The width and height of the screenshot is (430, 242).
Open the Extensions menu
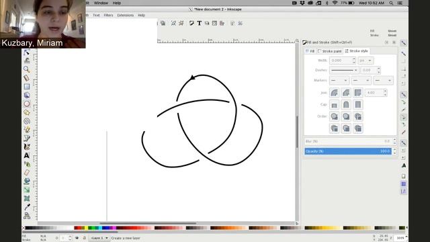pyautogui.click(x=126, y=15)
